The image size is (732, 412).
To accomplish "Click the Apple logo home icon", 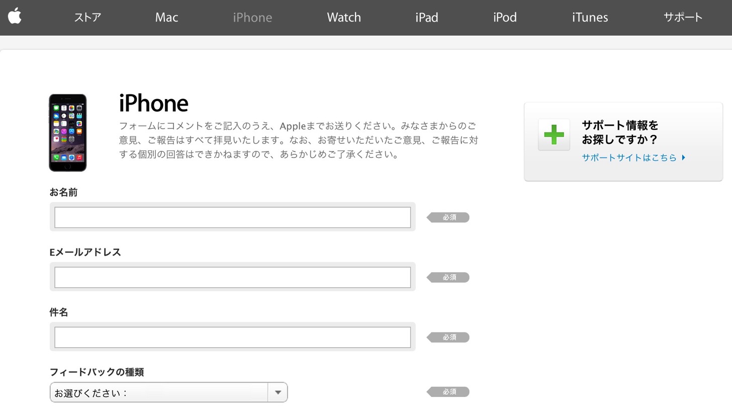I will pos(15,16).
